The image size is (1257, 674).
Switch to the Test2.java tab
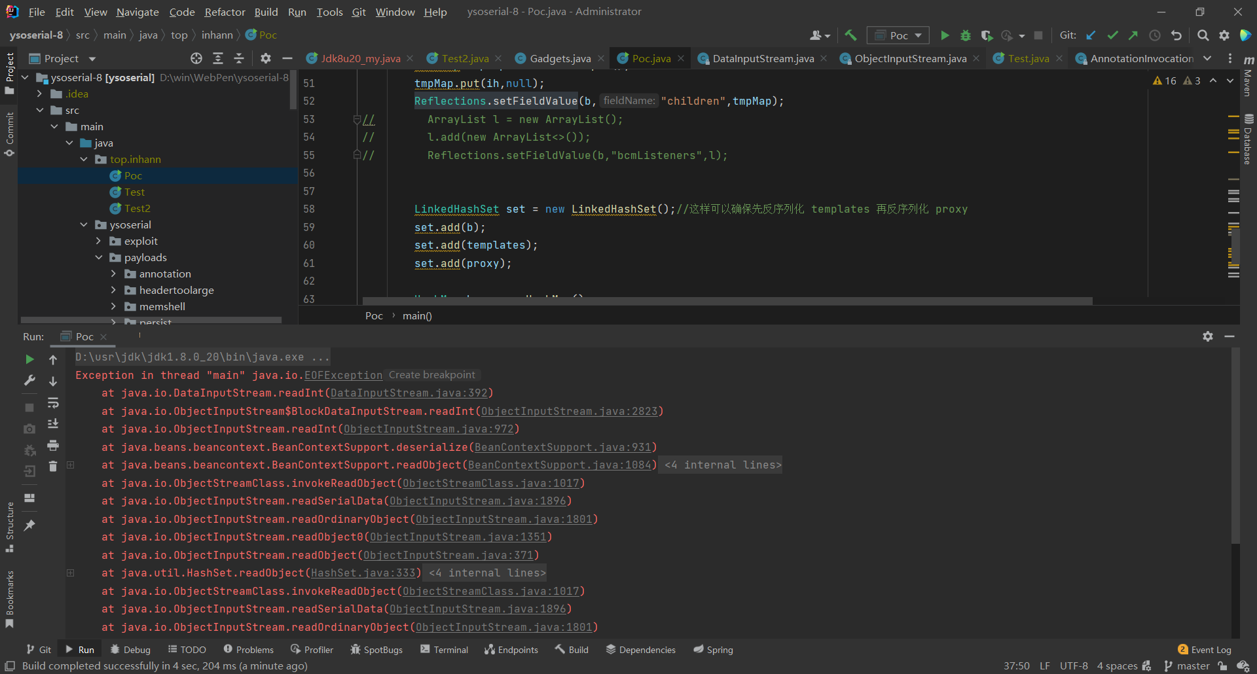tap(465, 58)
